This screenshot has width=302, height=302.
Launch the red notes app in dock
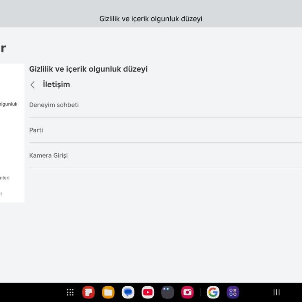(x=88, y=292)
